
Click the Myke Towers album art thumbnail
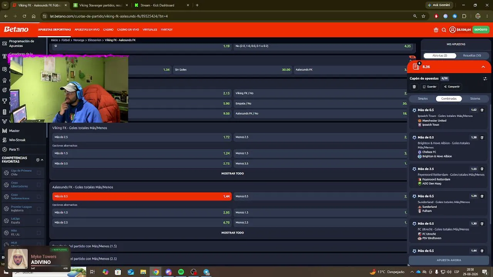coord(18,259)
